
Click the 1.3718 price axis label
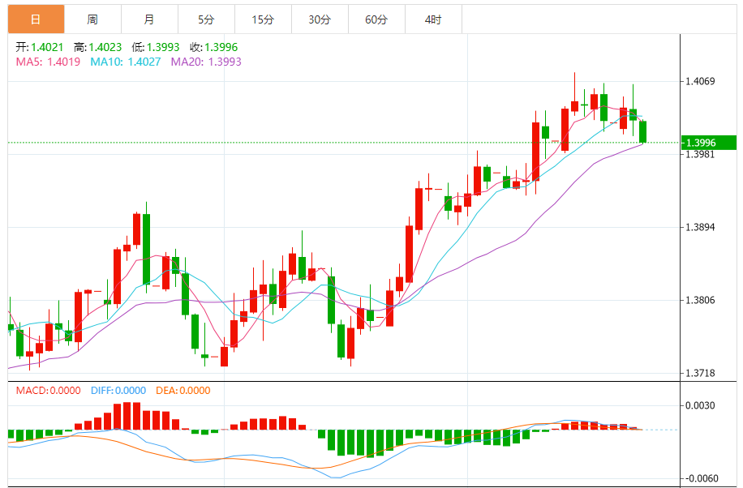(x=700, y=374)
